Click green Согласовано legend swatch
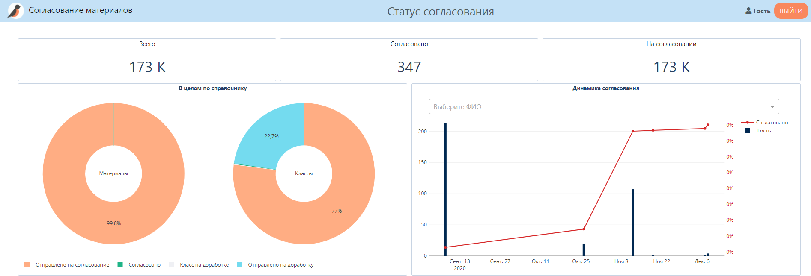811x276 pixels. coord(120,265)
